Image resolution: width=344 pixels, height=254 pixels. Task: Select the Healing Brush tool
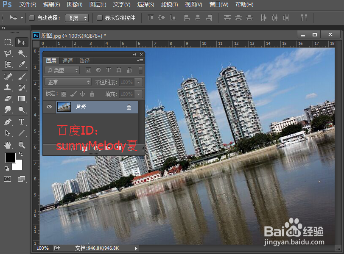pyautogui.click(x=8, y=77)
